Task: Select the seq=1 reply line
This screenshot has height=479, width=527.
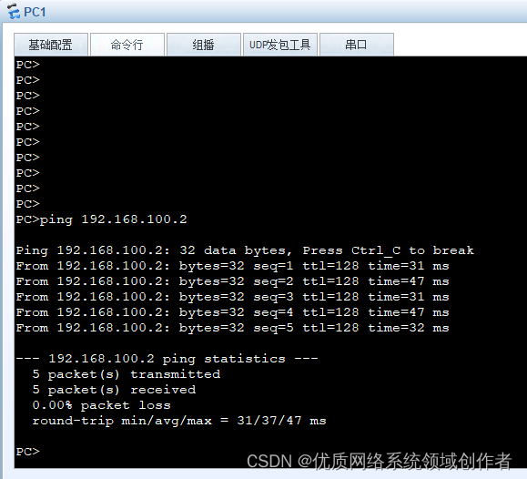Action: point(233,266)
